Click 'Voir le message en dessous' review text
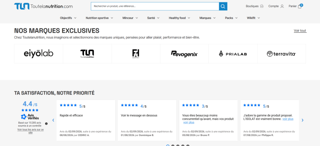The height and width of the screenshot is (146, 320). 139,115
